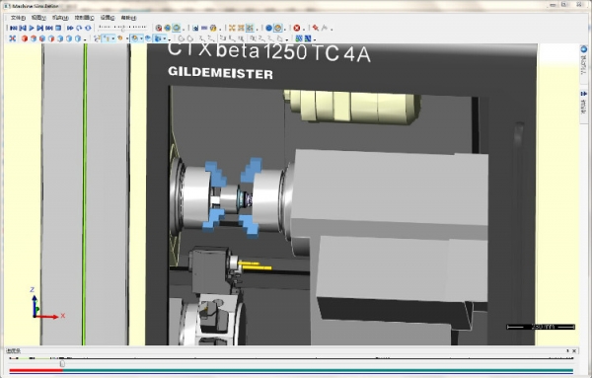This screenshot has width=592, height=378.
Task: Play the machine simulation
Action: (x=32, y=28)
